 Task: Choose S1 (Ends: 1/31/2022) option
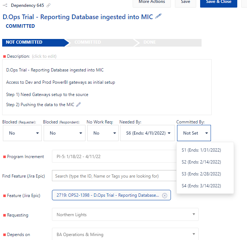click(x=201, y=150)
